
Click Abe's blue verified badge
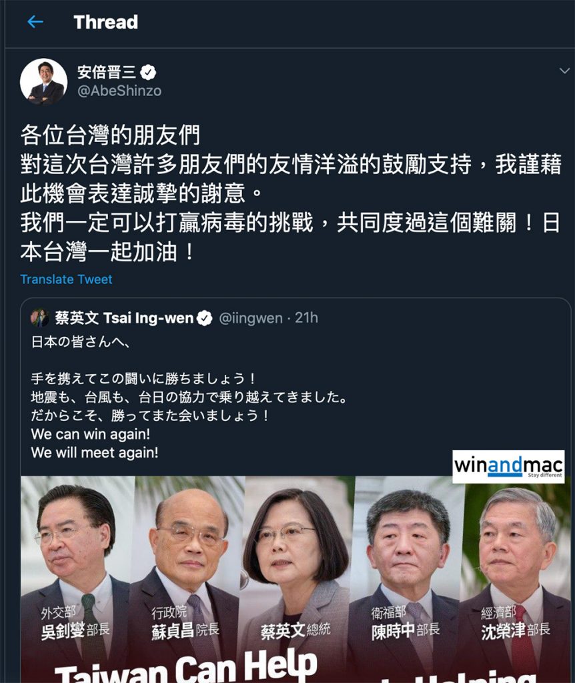click(149, 72)
